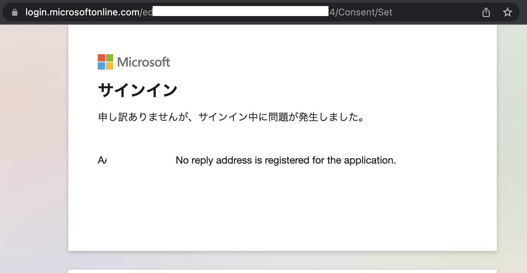This screenshot has width=527, height=273.
Task: Open the share sheet via the export icon
Action: pyautogui.click(x=486, y=12)
